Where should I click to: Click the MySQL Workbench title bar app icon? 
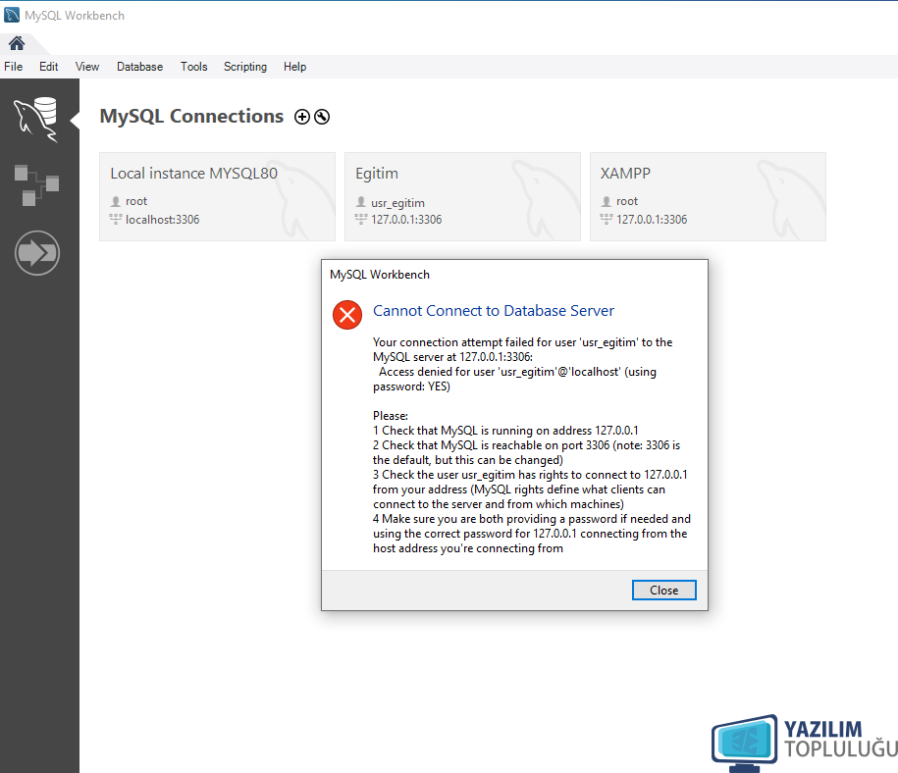pyautogui.click(x=12, y=15)
